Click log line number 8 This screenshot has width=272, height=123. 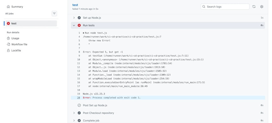[79, 52]
